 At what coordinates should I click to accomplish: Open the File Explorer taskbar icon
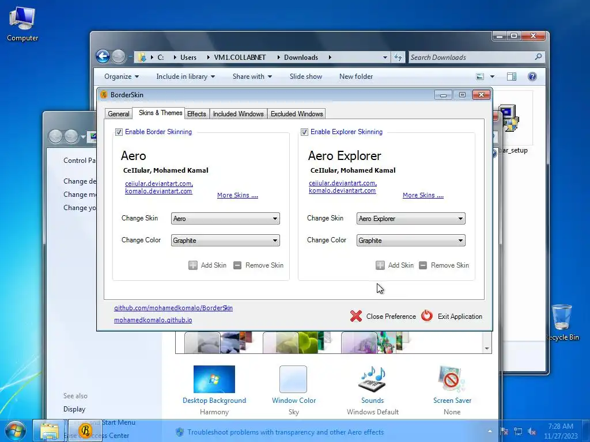49,431
